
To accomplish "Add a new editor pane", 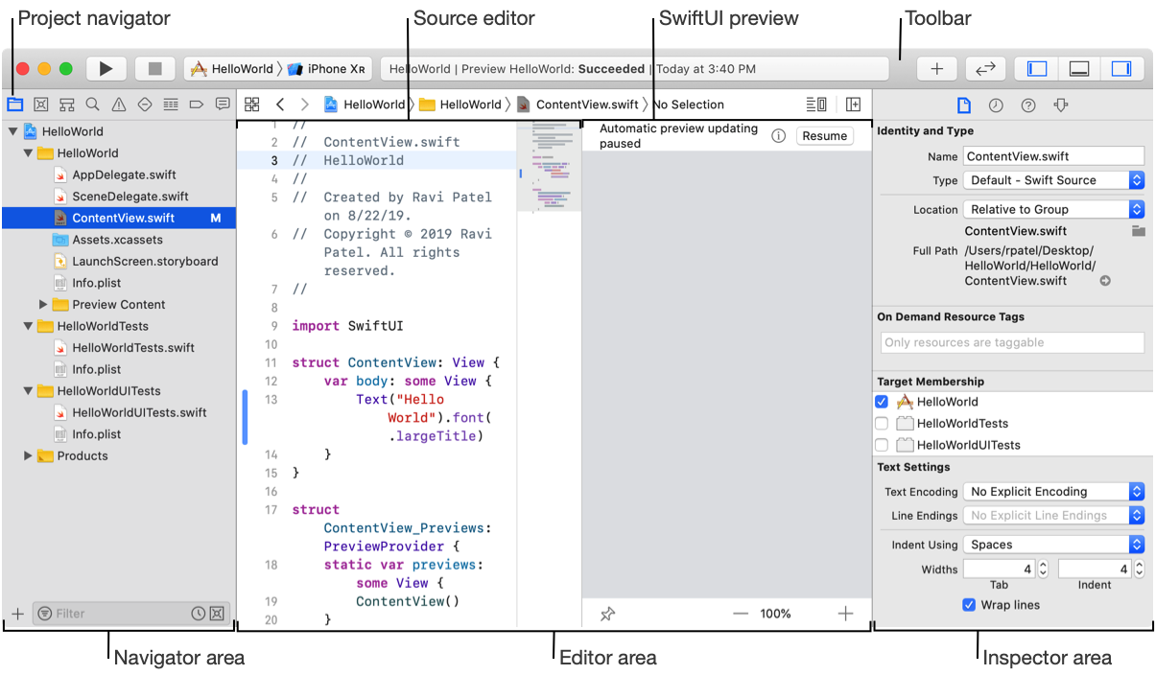I will (x=853, y=105).
